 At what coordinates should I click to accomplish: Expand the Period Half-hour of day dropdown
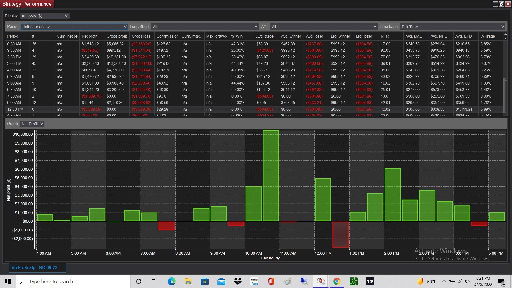point(74,27)
